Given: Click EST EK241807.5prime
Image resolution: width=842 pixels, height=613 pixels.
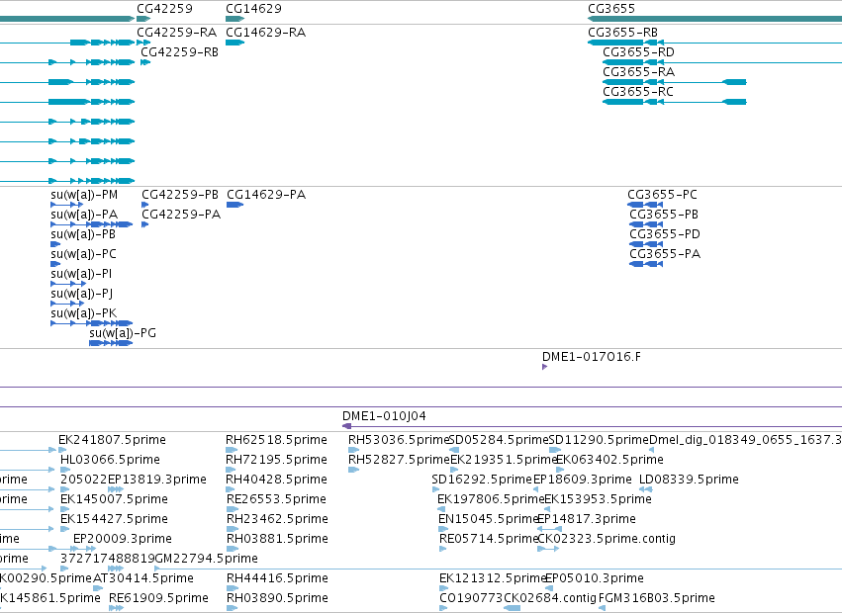Looking at the screenshot, I should click(x=112, y=440).
